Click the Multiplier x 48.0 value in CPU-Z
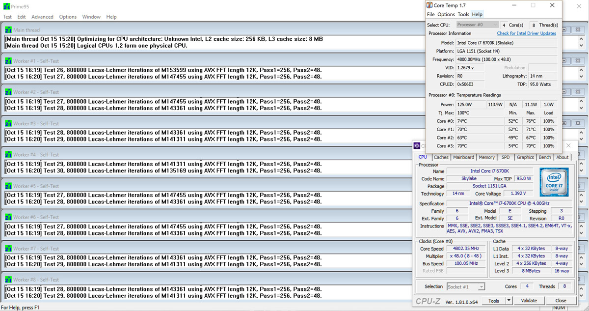 click(x=465, y=256)
